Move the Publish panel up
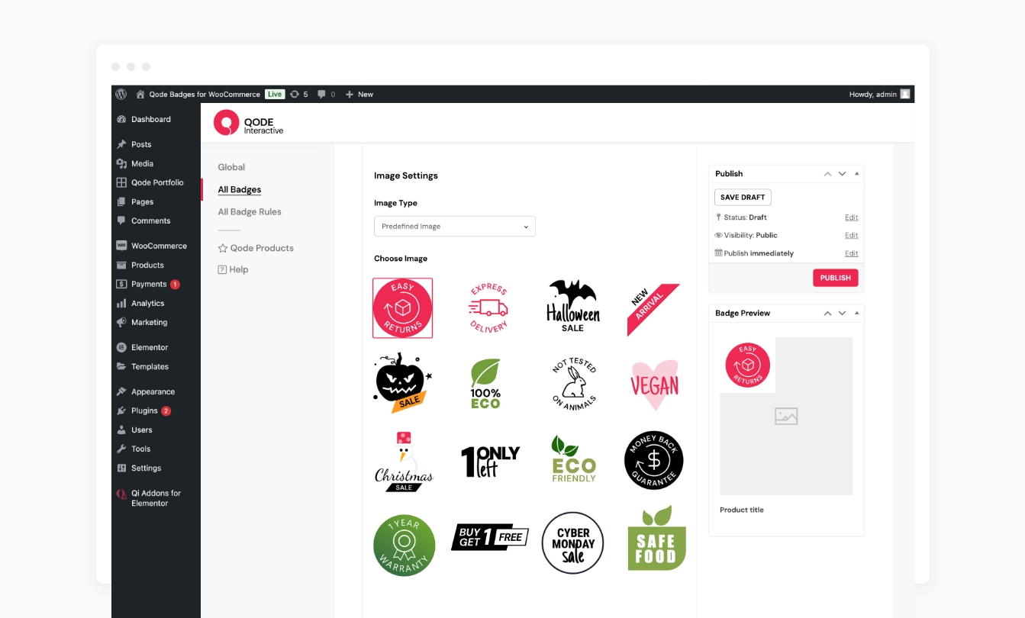Image resolution: width=1025 pixels, height=618 pixels. point(827,174)
